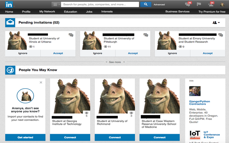The image size is (229, 143).
Task: Click Student at University of Richmond text
Action: click(x=112, y=123)
